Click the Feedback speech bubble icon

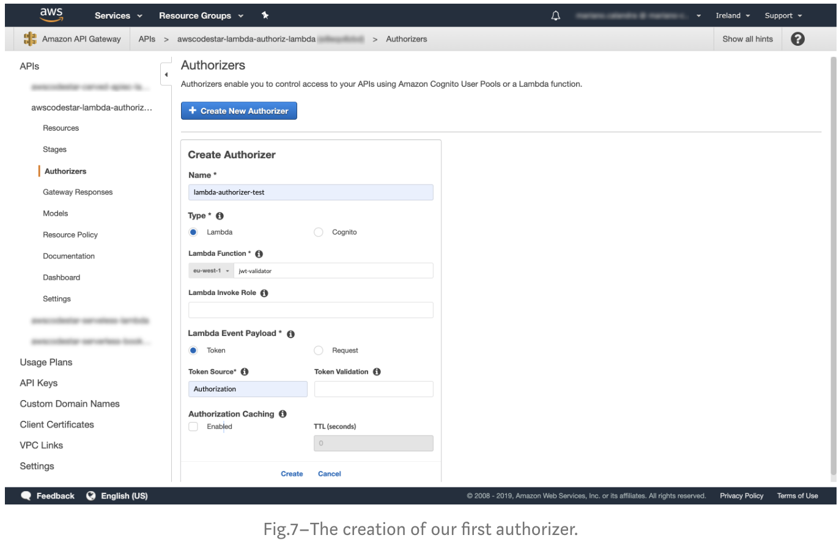point(26,496)
